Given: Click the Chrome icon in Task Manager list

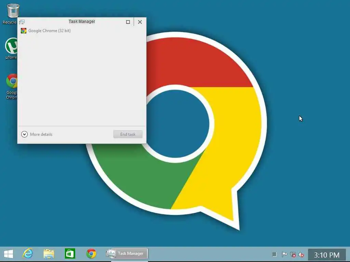Looking at the screenshot, I should [x=24, y=31].
